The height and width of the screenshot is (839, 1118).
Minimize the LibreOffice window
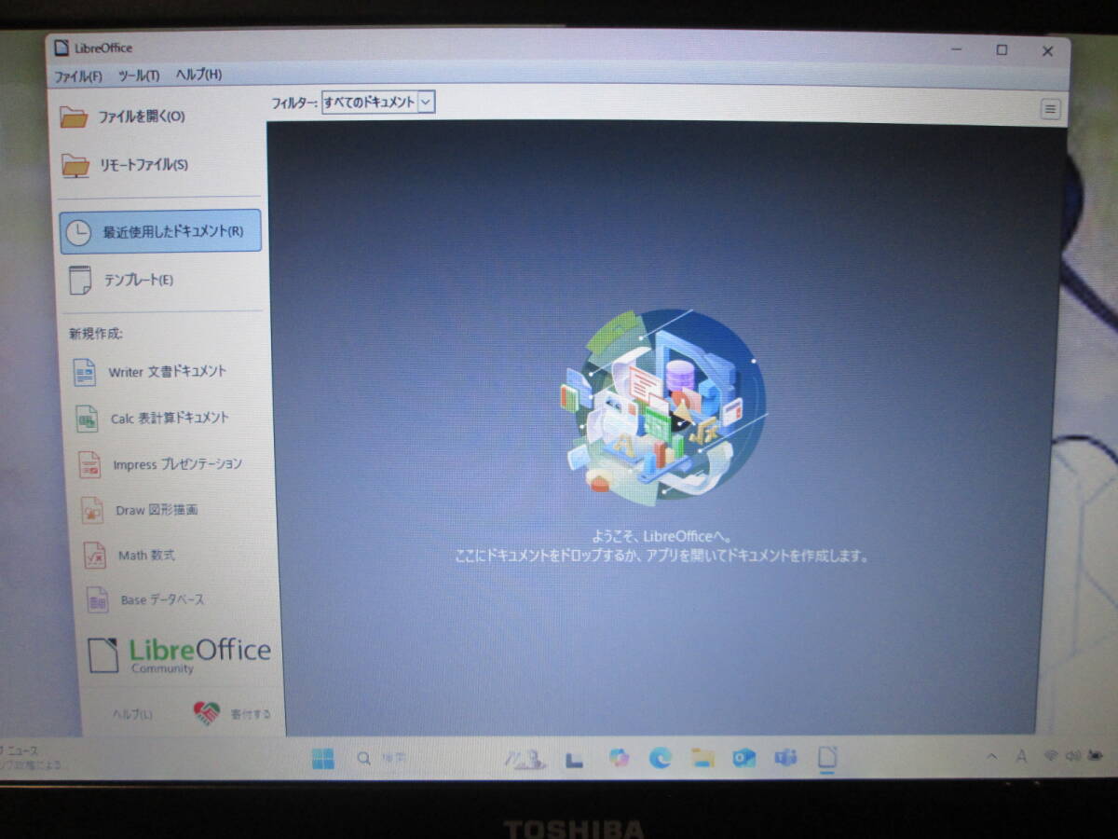point(956,50)
